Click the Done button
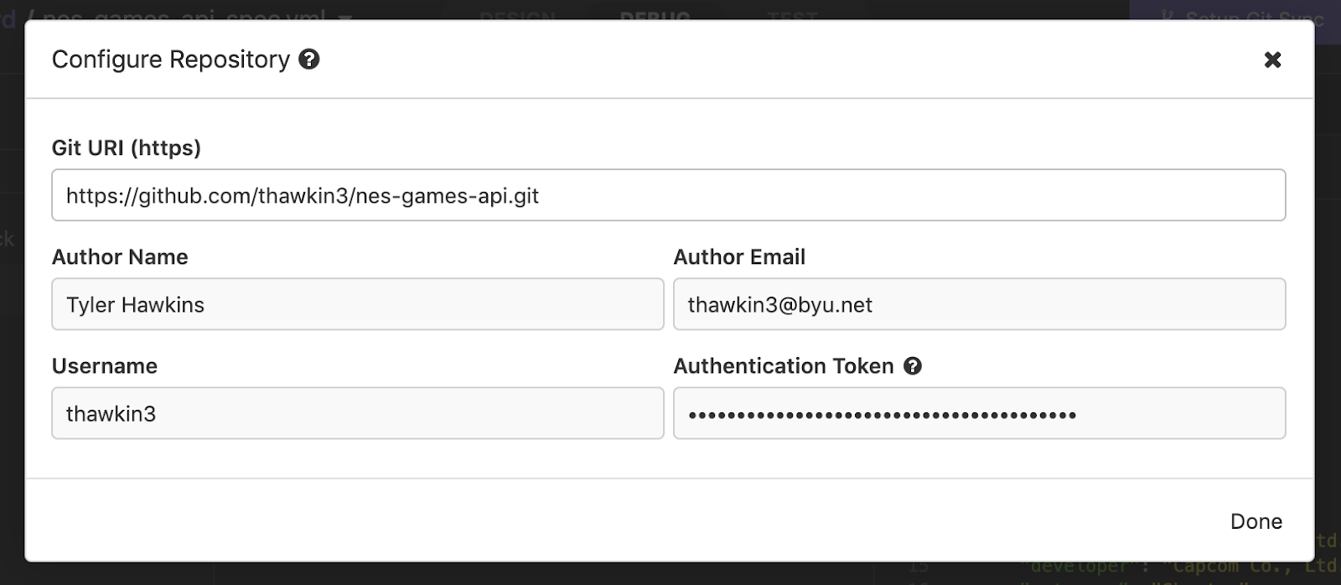 1256,521
